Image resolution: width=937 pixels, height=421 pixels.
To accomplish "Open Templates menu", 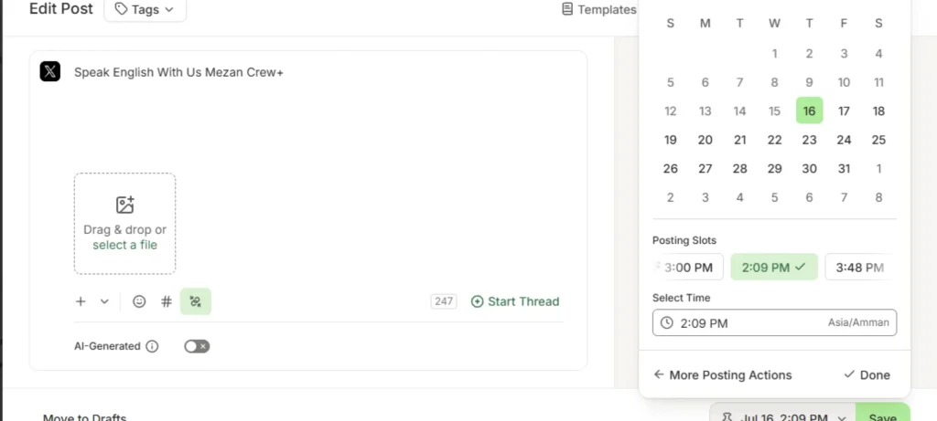I will pyautogui.click(x=599, y=9).
